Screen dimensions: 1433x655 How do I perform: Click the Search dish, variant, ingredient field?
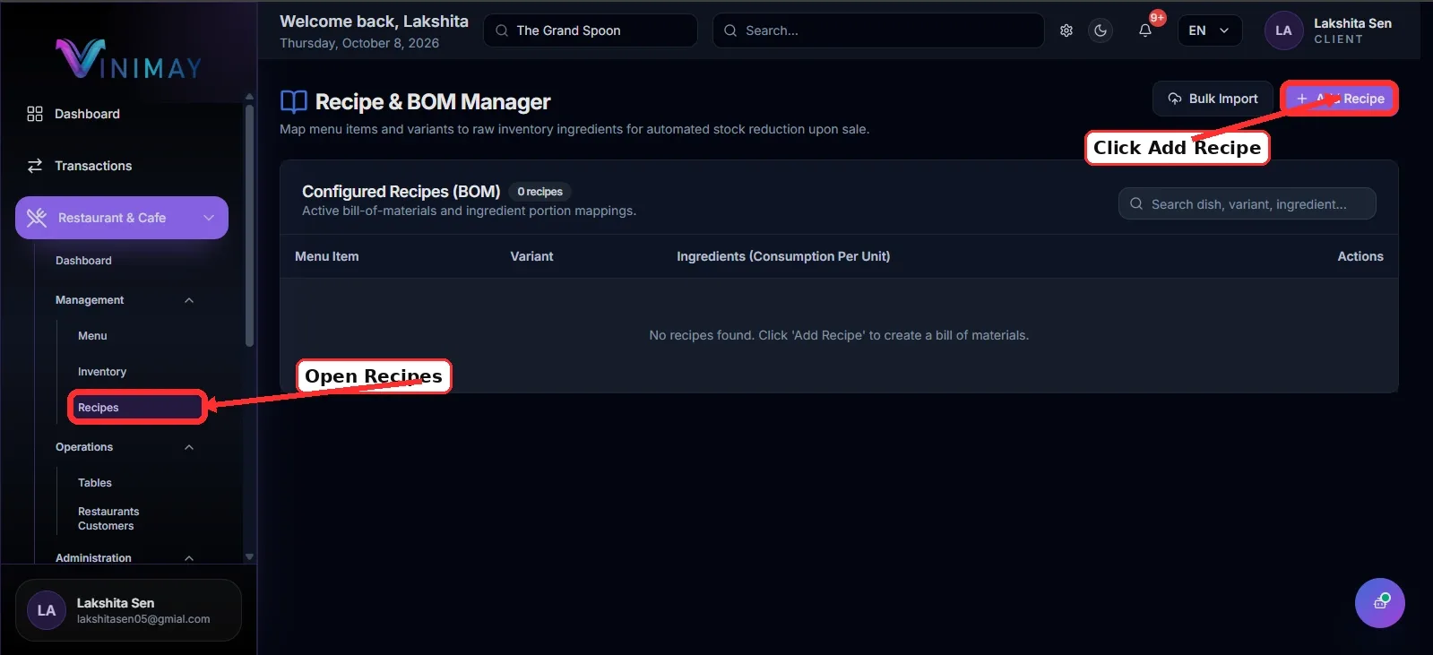1247,203
